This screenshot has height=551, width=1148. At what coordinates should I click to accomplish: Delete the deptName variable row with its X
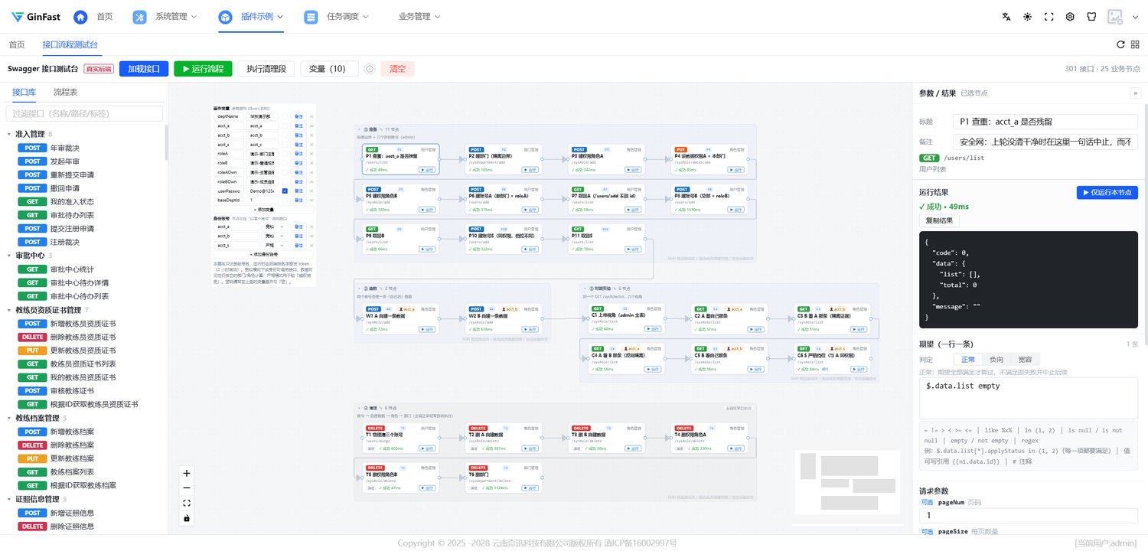click(x=311, y=116)
